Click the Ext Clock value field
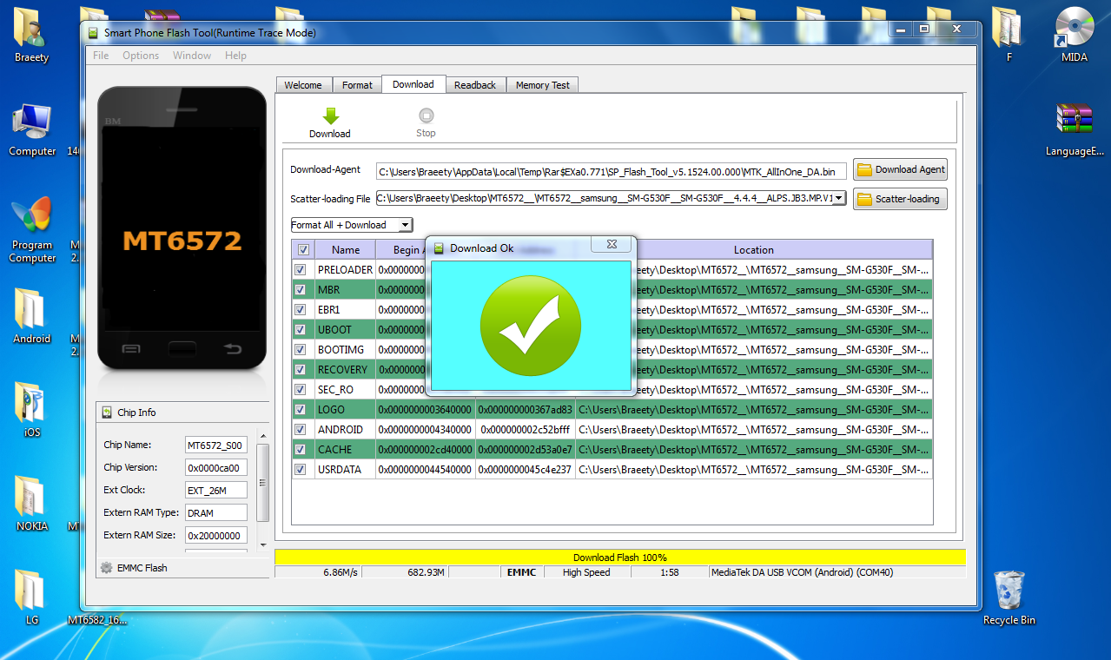The image size is (1111, 660). 216,491
